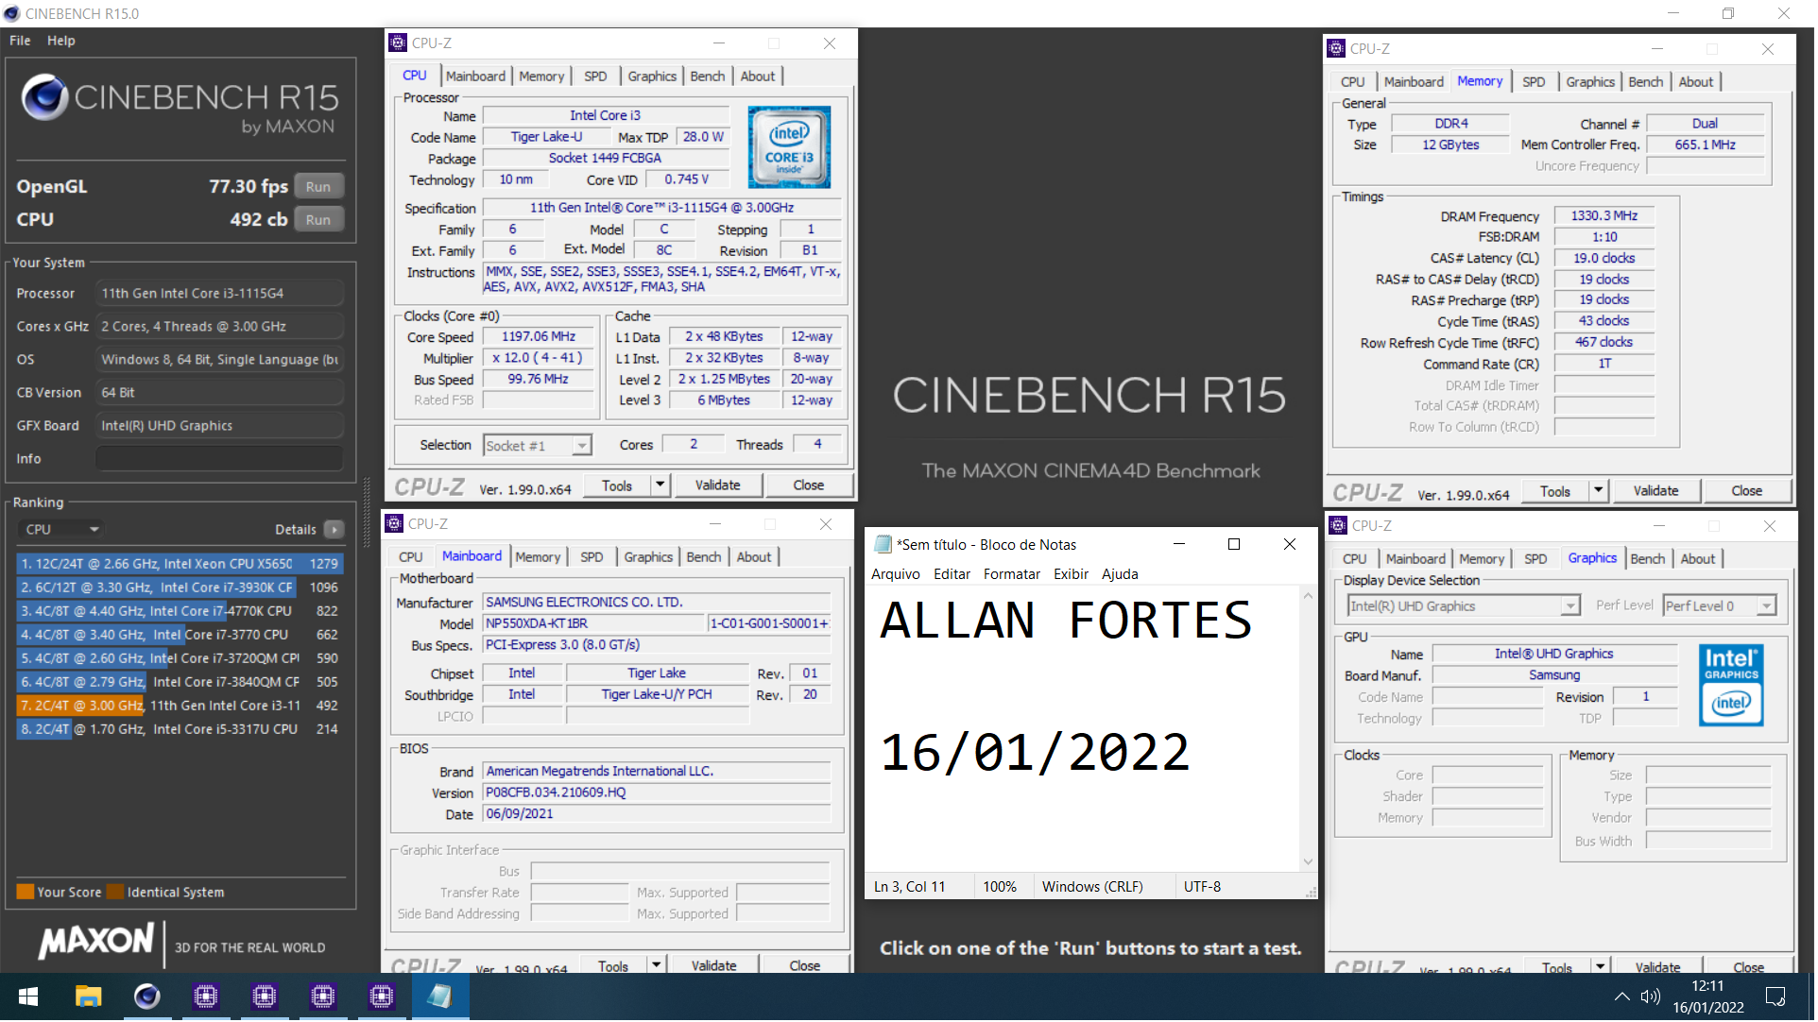Click the Cinebench logo icon in left panel

[43, 97]
